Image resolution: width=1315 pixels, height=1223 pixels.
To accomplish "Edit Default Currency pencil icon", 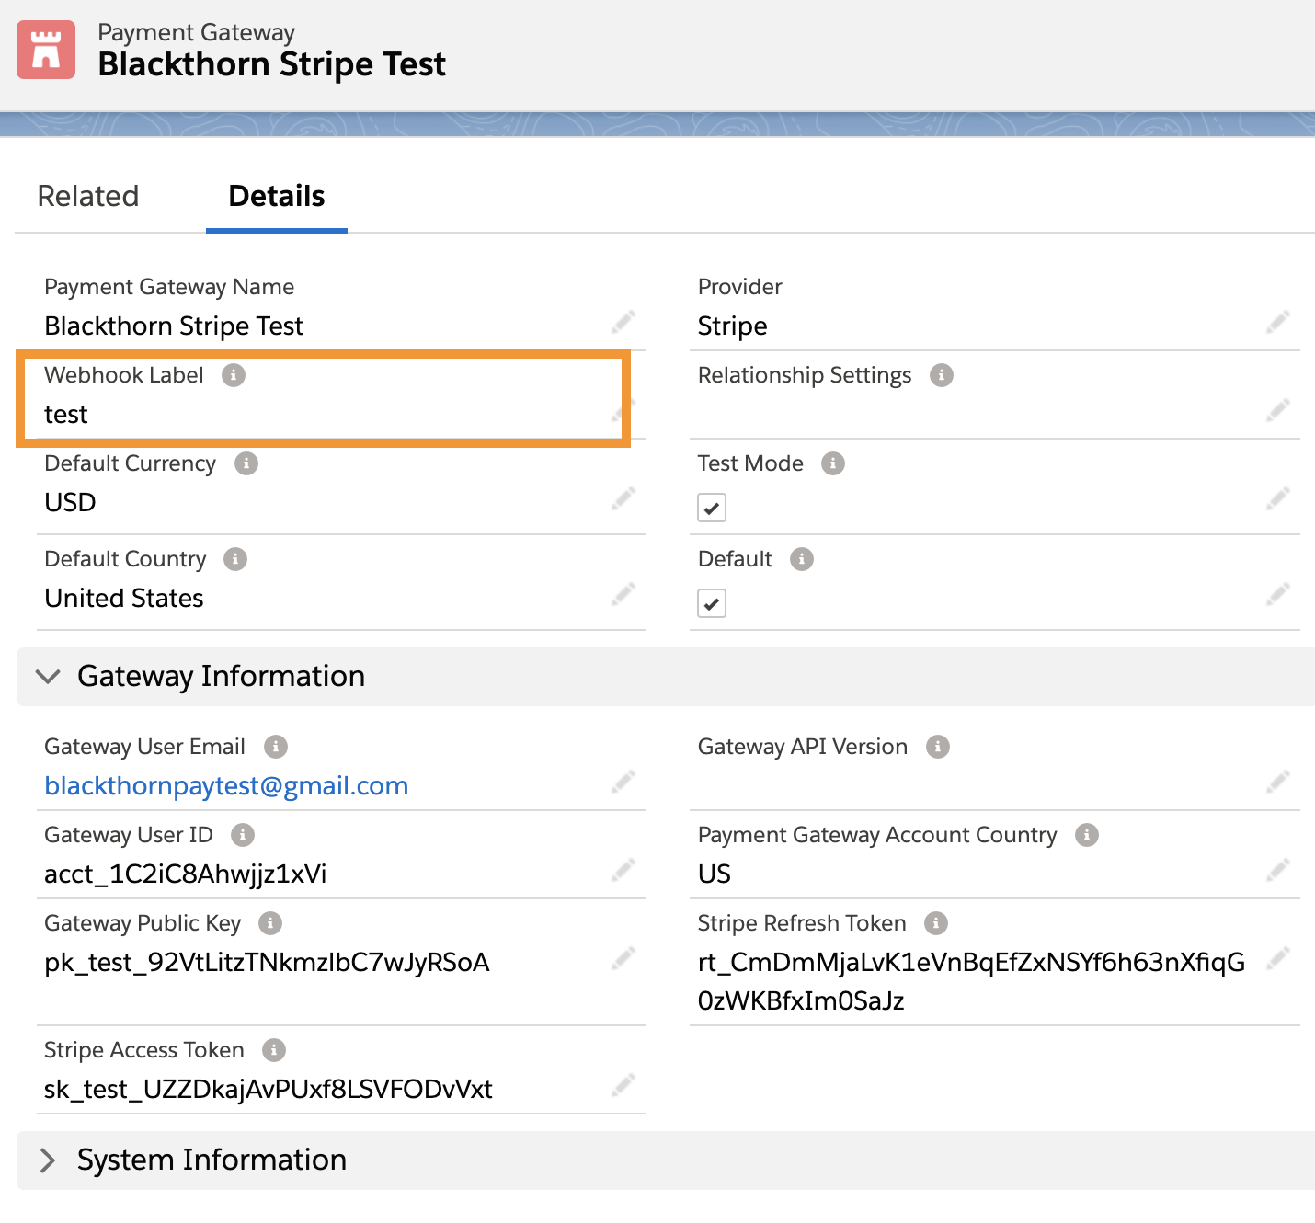I will click(623, 498).
